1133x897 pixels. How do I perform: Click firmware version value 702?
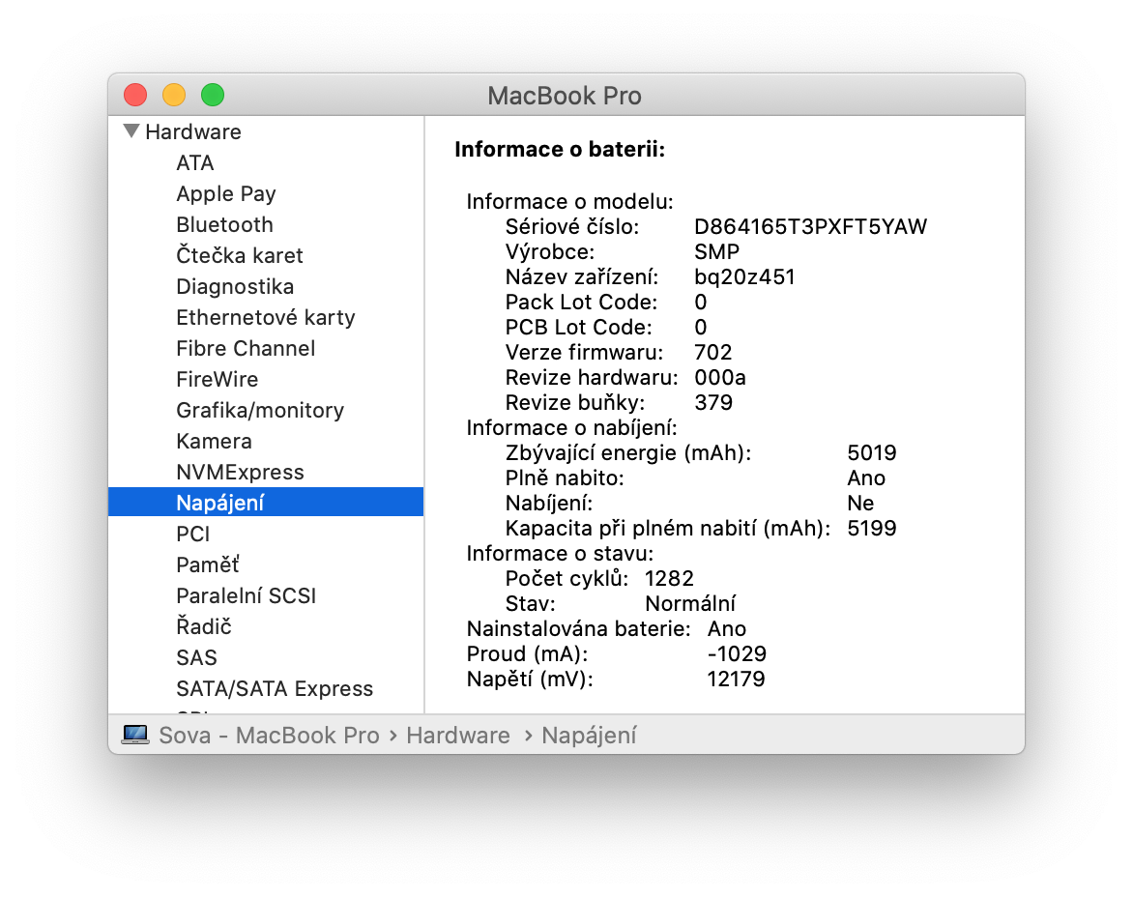pos(713,353)
